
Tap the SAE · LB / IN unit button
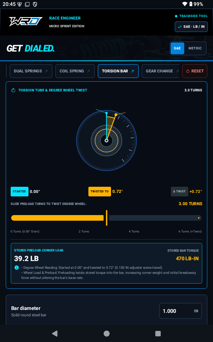[191, 27]
